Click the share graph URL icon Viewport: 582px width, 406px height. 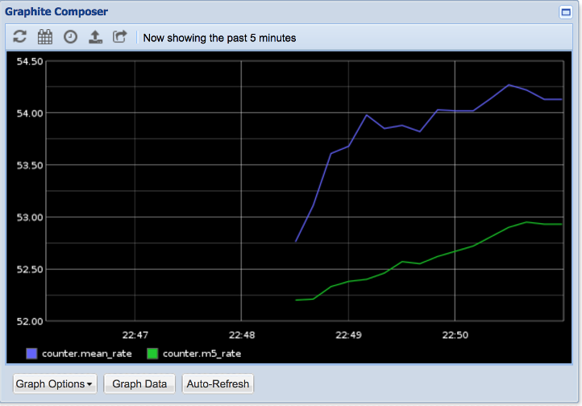[120, 37]
